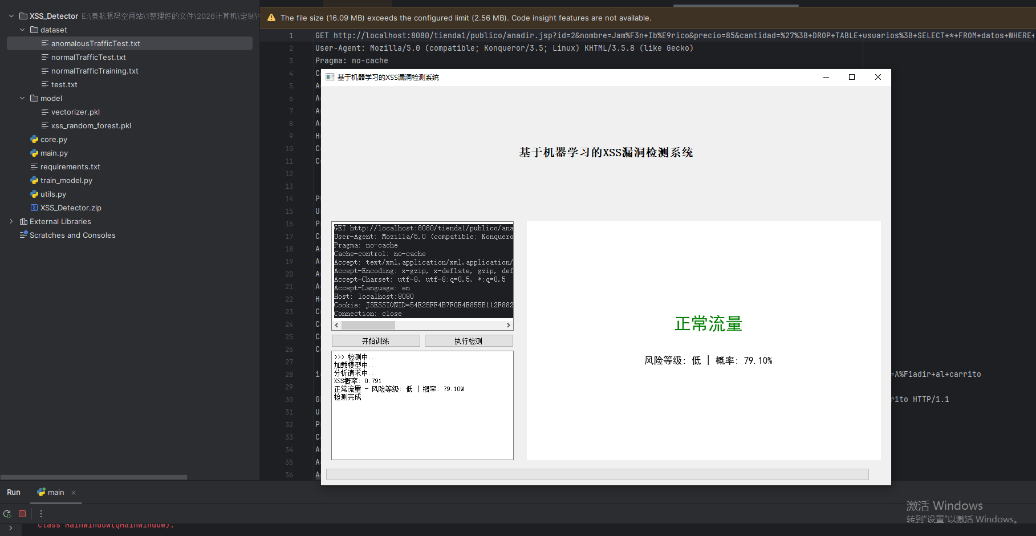Minimize the XSS detection dialog
1036x536 pixels.
pos(826,77)
